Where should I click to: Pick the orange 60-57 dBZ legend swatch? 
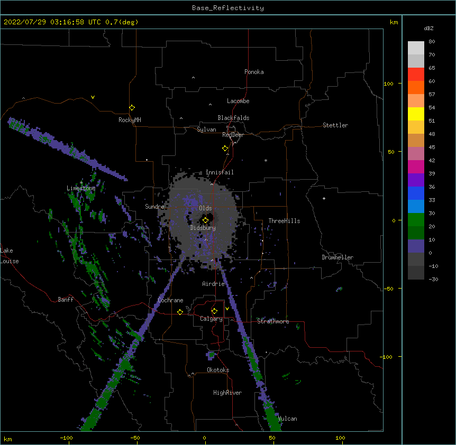tap(416, 87)
